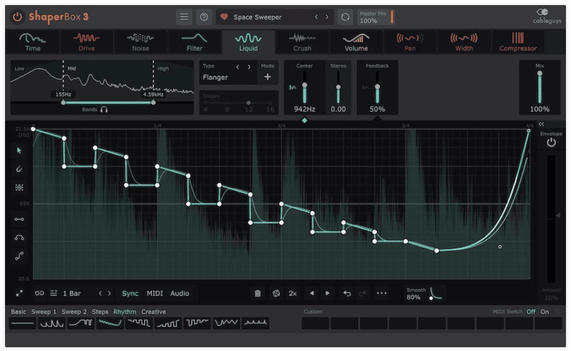
Task: Enable MIDI trigger mode
Action: (155, 294)
